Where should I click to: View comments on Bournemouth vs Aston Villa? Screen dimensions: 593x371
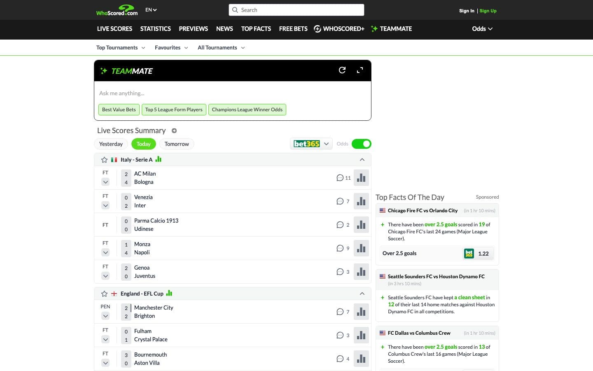point(343,359)
